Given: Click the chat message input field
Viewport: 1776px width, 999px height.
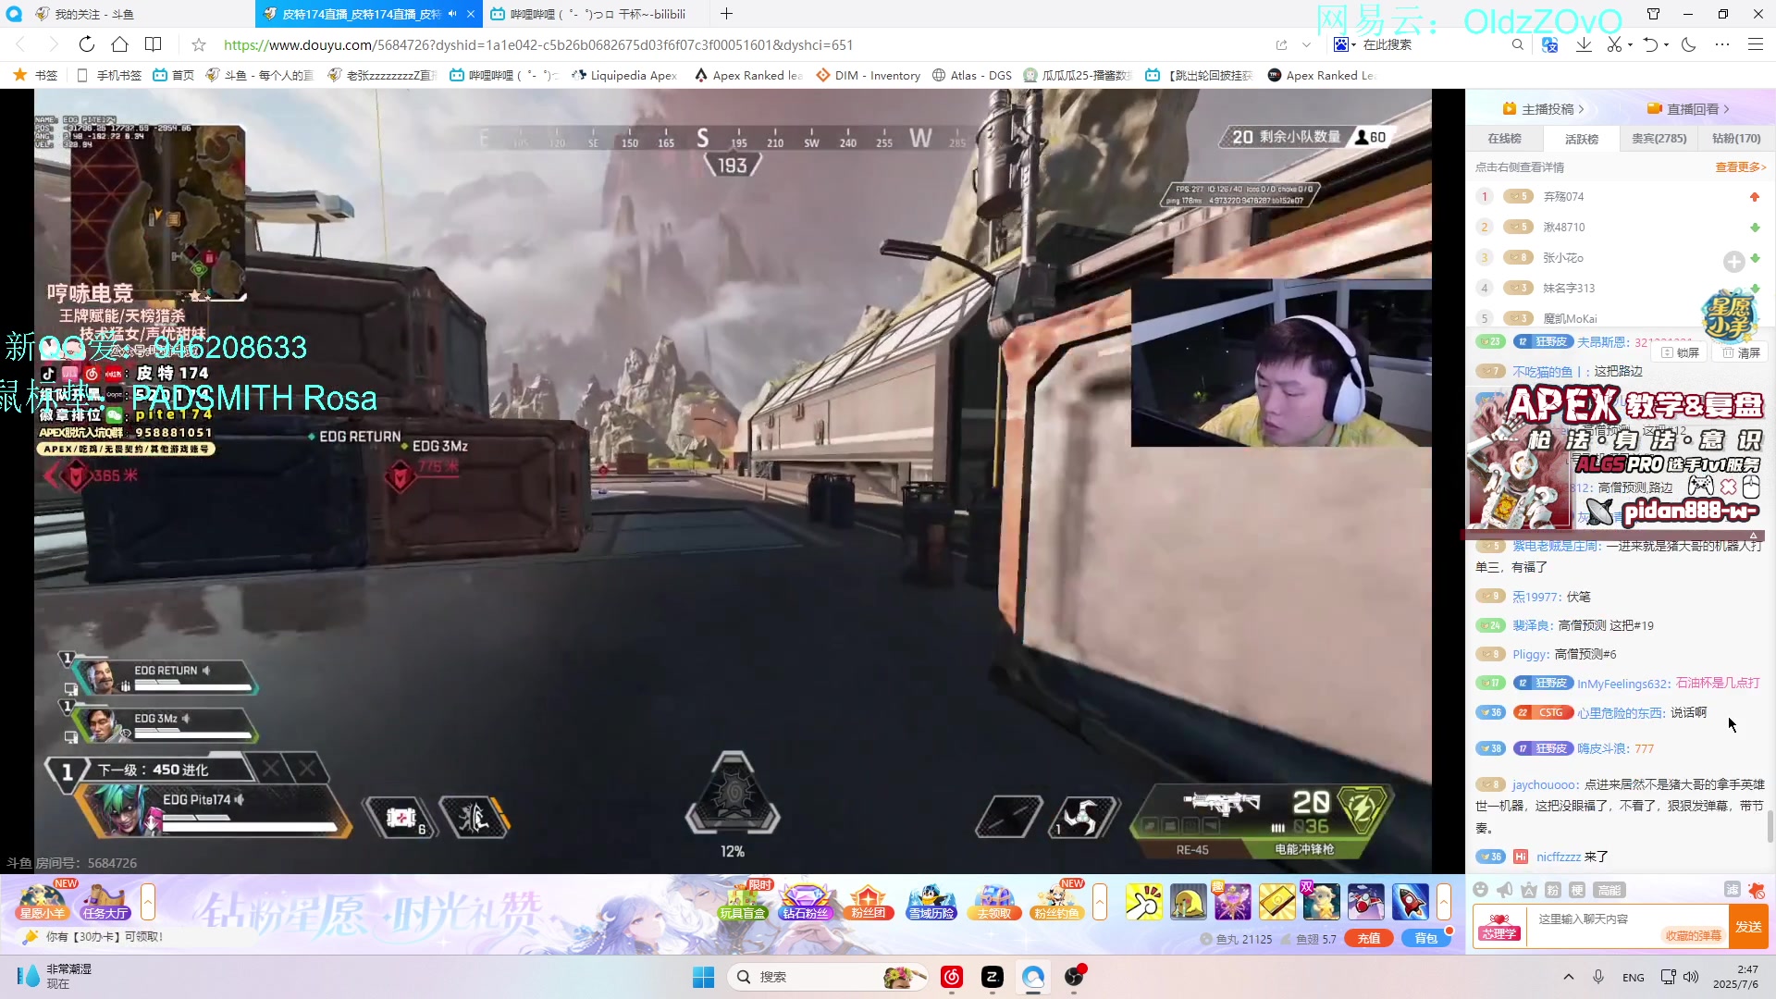Looking at the screenshot, I should click(x=1626, y=919).
